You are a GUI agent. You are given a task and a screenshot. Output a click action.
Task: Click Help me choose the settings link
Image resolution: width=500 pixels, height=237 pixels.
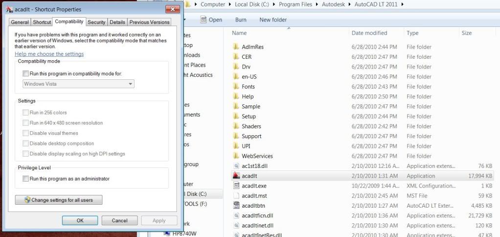coord(49,54)
